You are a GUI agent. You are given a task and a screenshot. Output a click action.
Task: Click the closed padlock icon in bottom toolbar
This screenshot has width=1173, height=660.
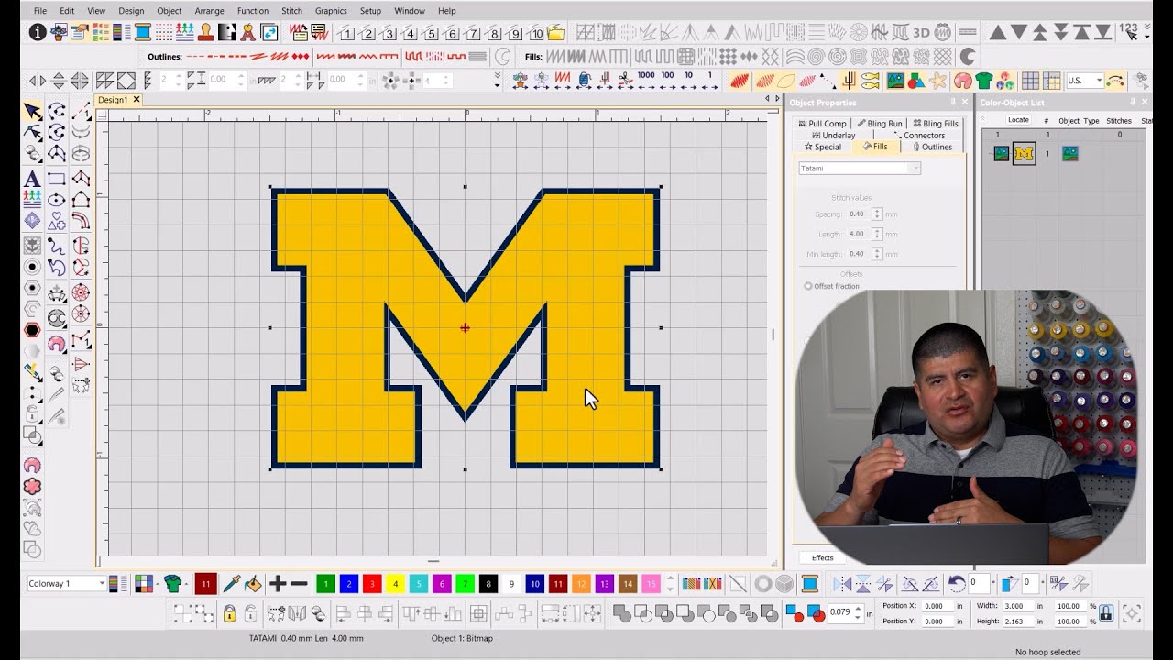point(229,613)
